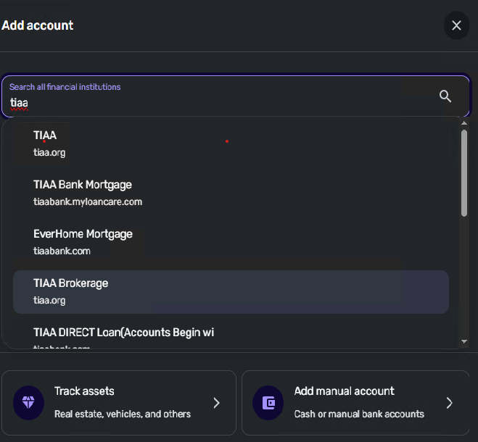The width and height of the screenshot is (478, 442).
Task: Click scrollbar down arrow in results
Action: point(464,341)
